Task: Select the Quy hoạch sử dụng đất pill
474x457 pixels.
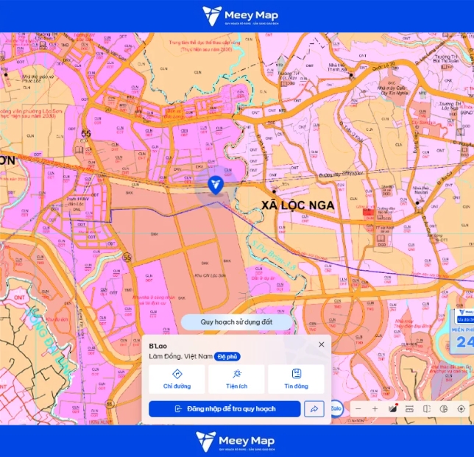Action: pos(236,322)
